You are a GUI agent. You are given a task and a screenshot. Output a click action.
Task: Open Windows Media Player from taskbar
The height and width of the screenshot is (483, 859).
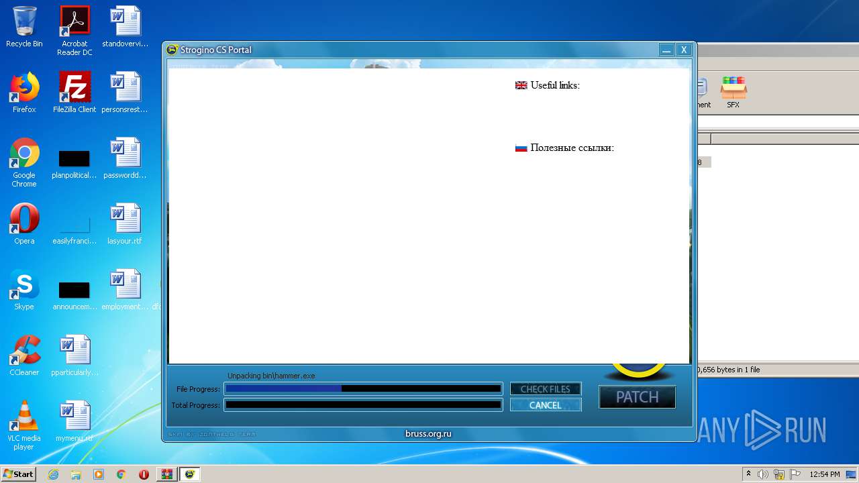click(99, 474)
